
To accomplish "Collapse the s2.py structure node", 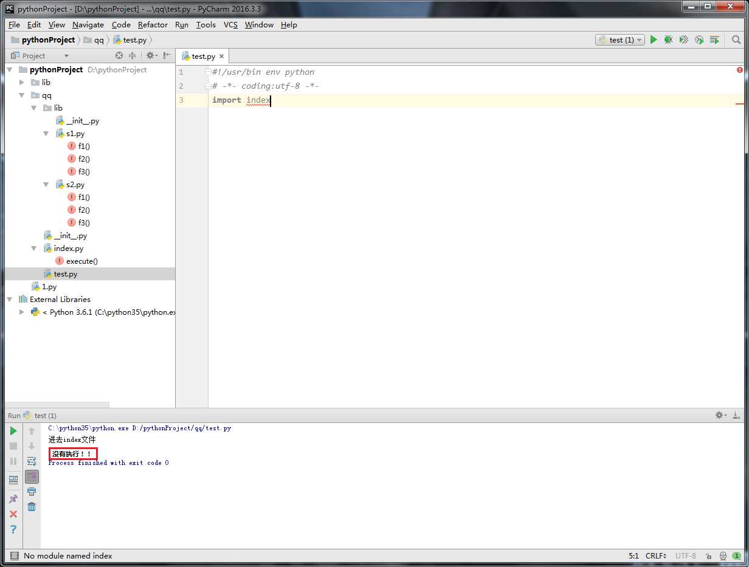I will [x=46, y=185].
